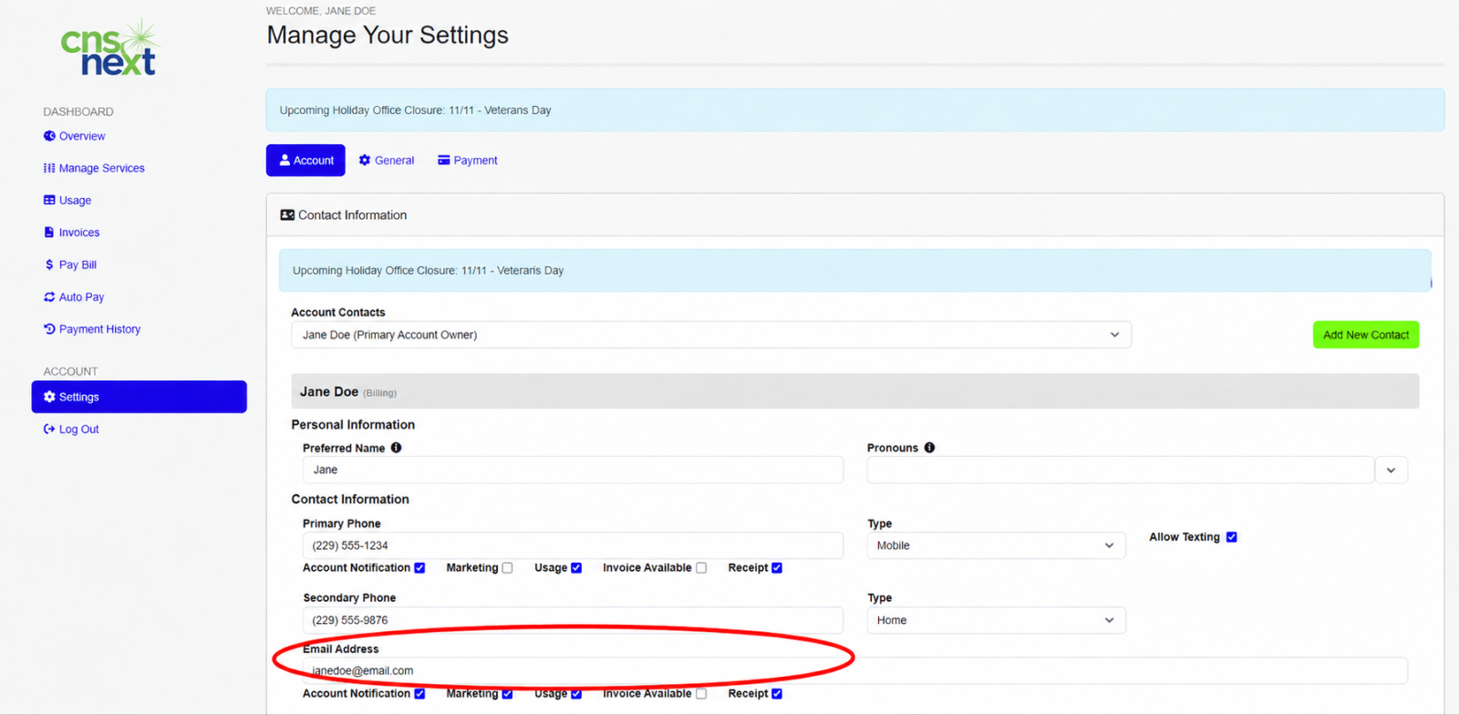Enable Email Invoice Available checkbox
Image resolution: width=1459 pixels, height=715 pixels.
[x=701, y=693]
